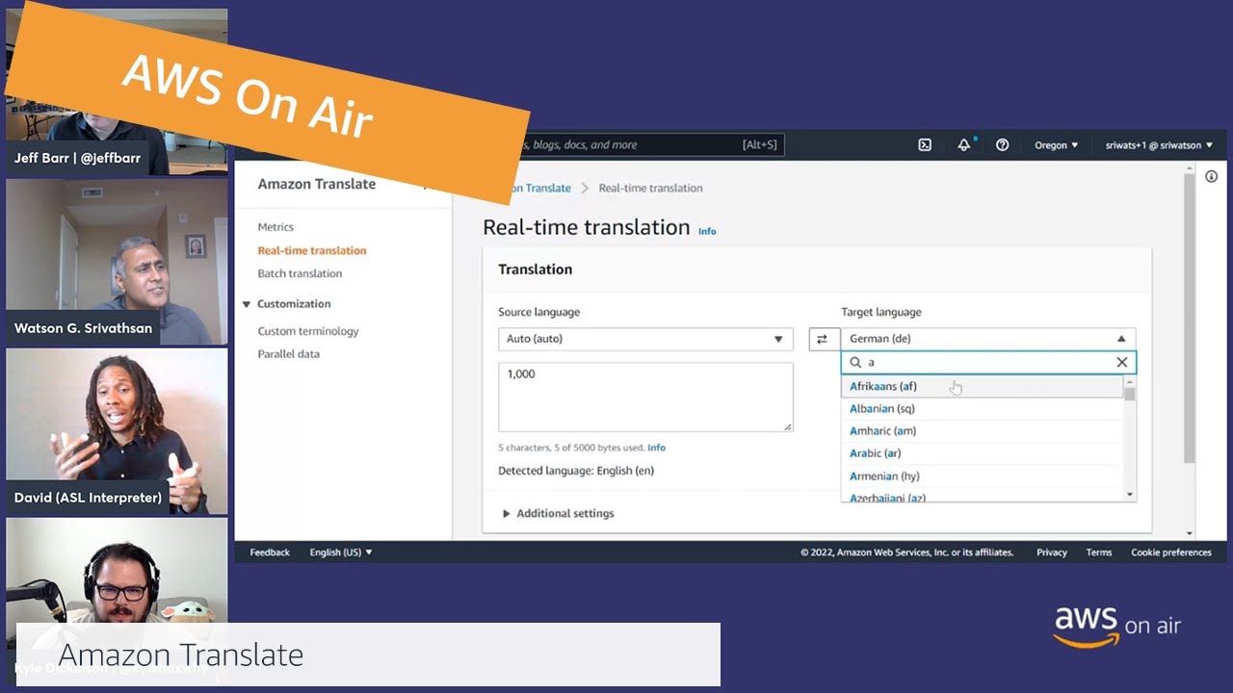Click the down arrow of language list scrollbar
Screen dimensions: 1233x693
1131,495
